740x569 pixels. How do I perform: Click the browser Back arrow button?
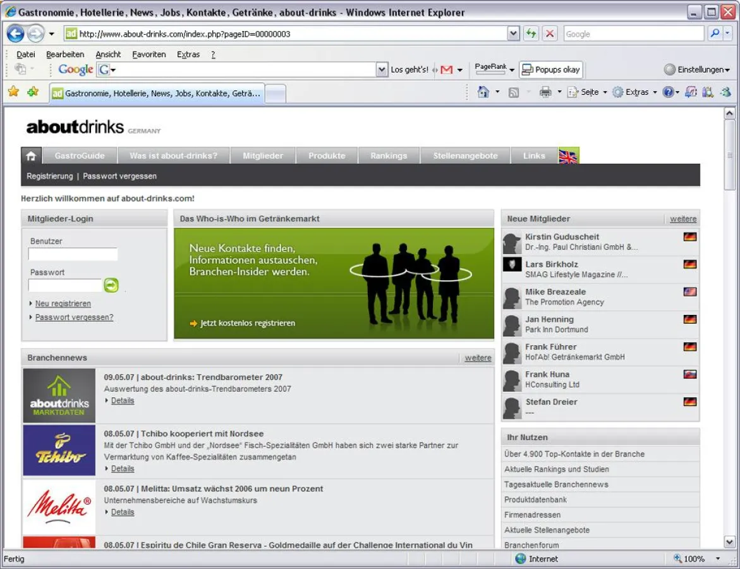click(16, 34)
